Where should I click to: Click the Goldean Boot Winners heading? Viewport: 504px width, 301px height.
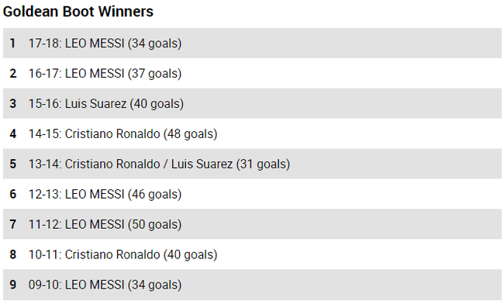78,12
